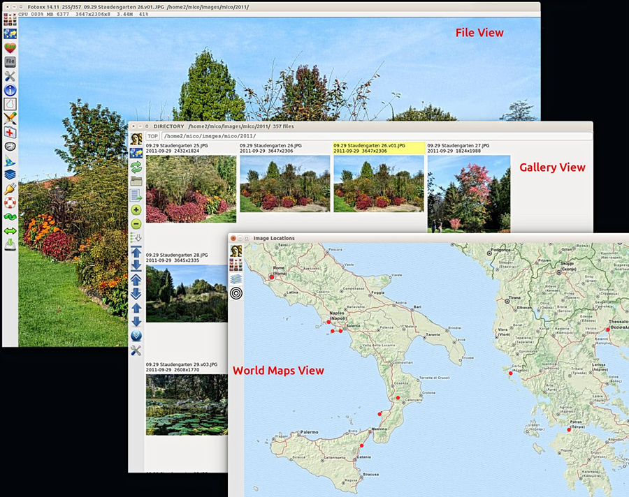Jump to gallery top with barred up arrow
This screenshot has height=497, width=629.
click(136, 252)
